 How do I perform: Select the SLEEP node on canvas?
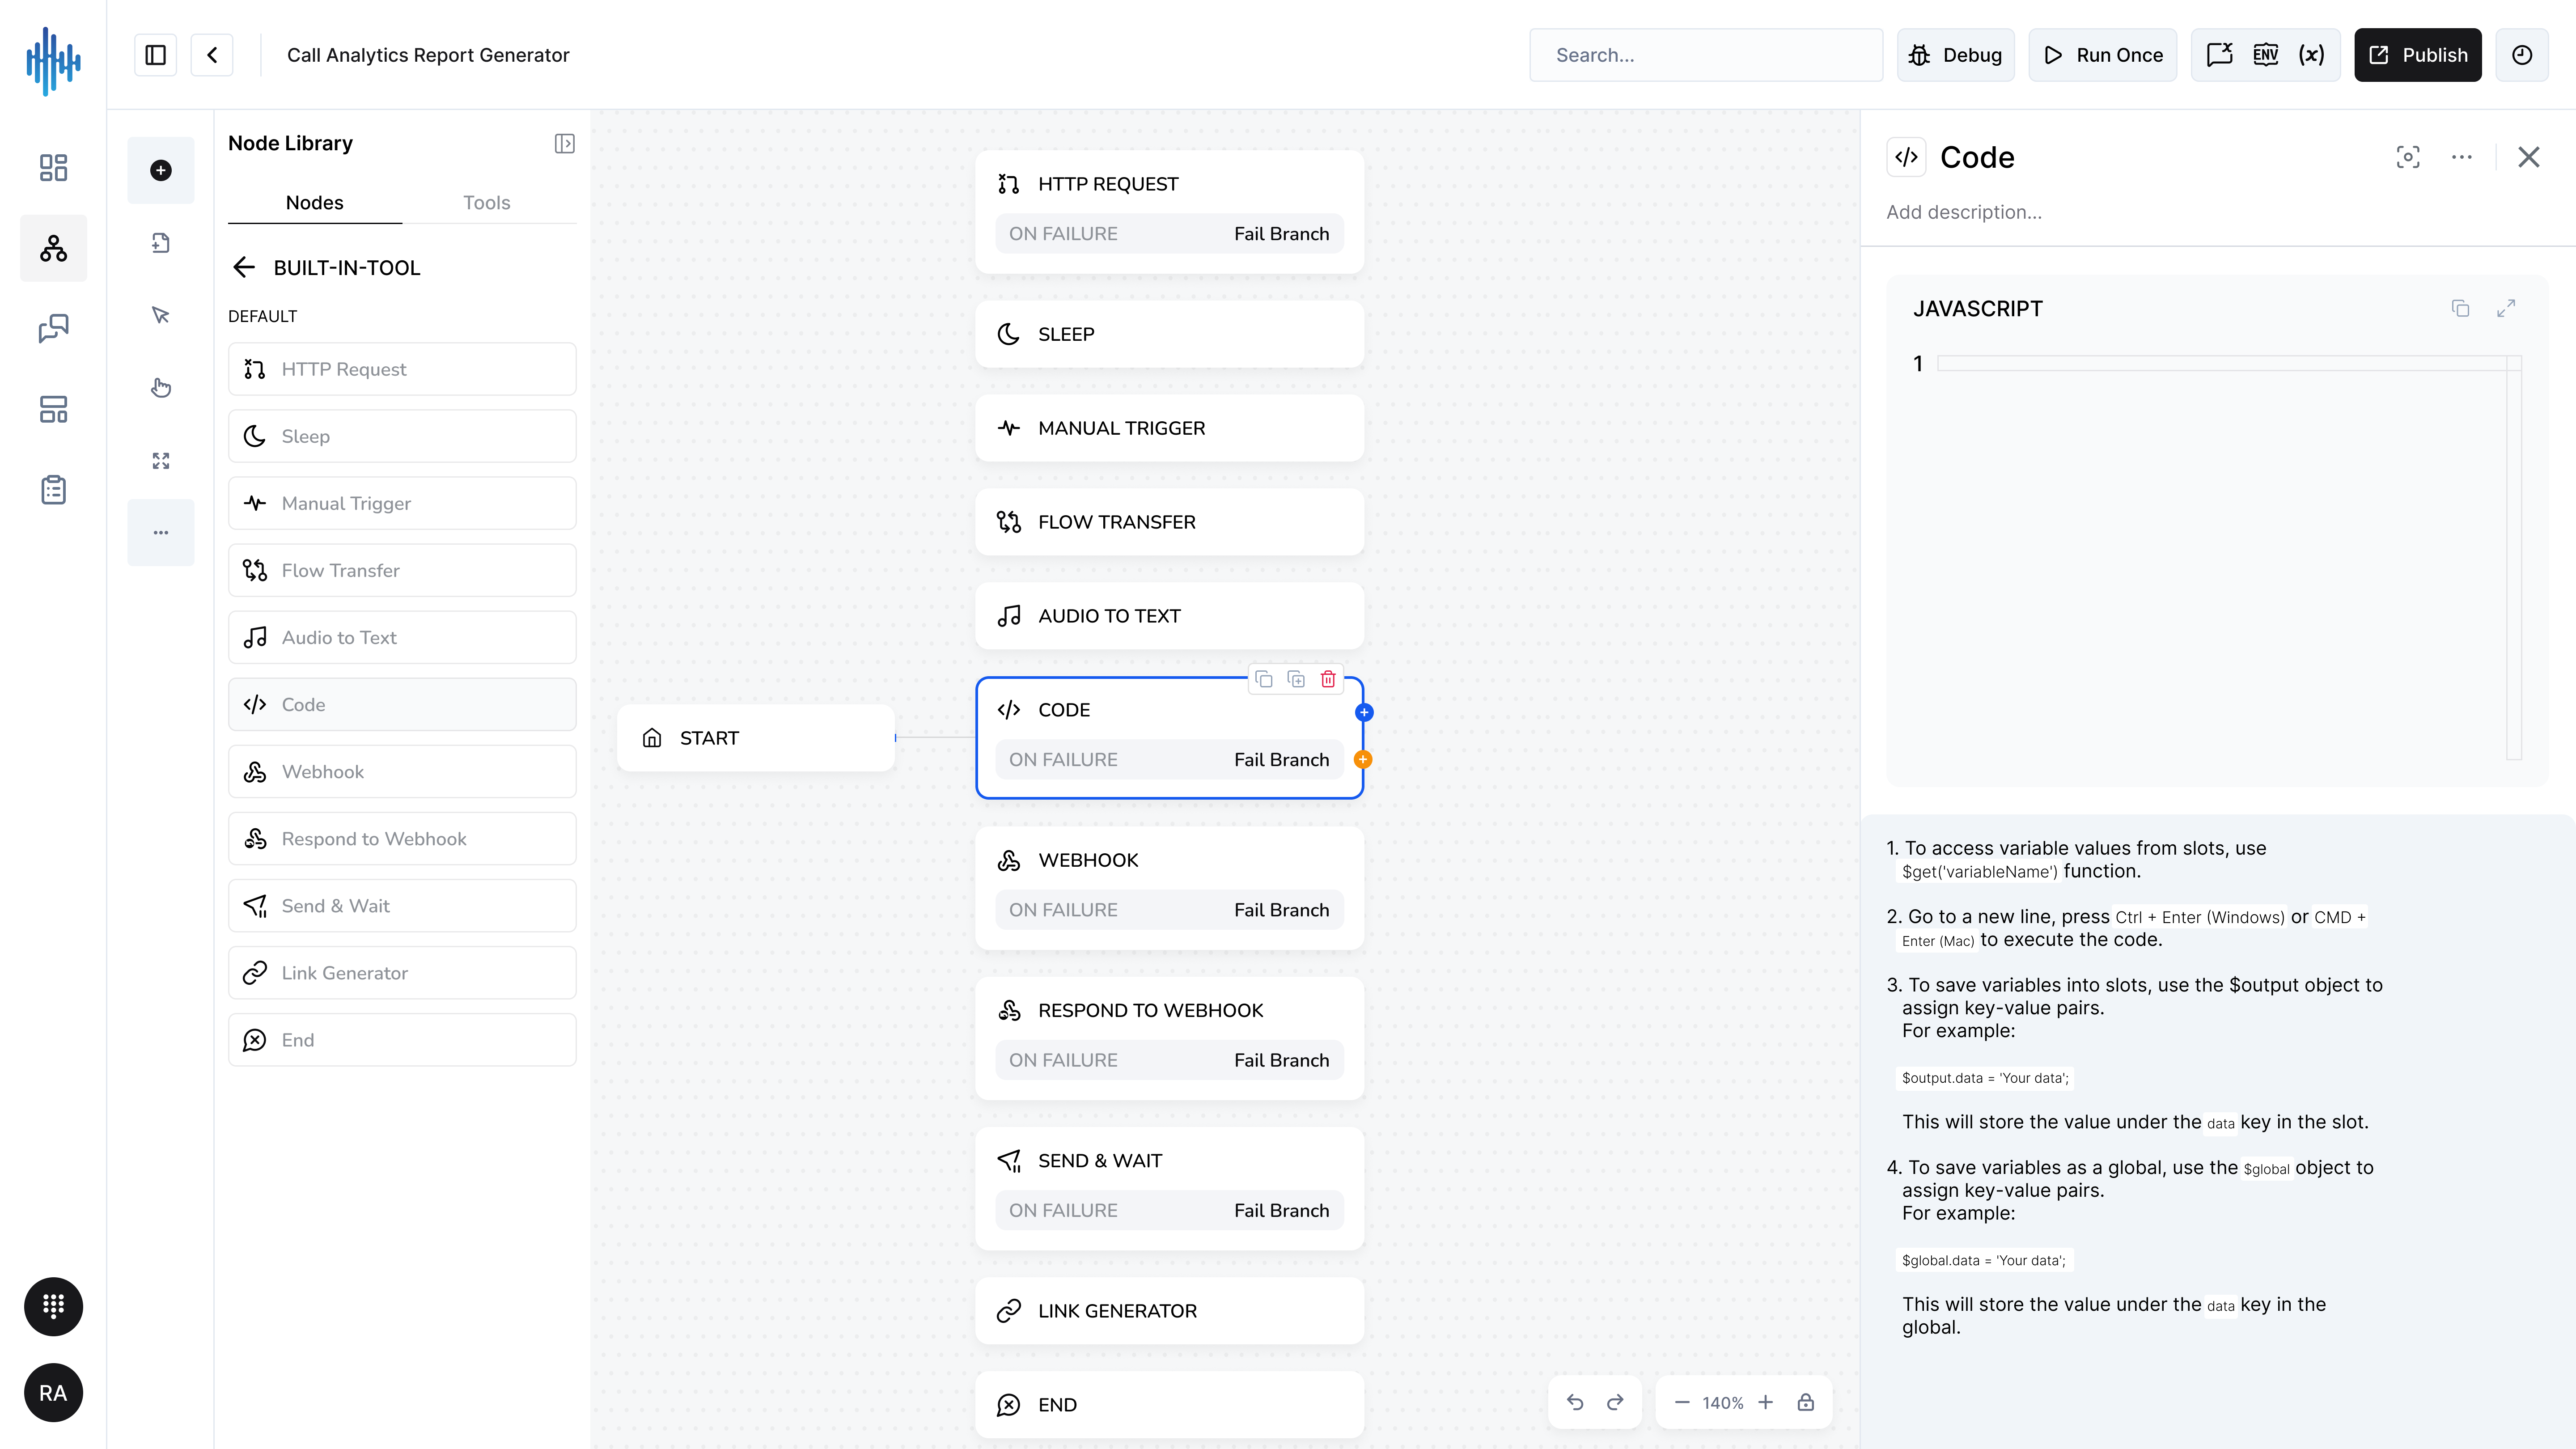tap(1169, 334)
